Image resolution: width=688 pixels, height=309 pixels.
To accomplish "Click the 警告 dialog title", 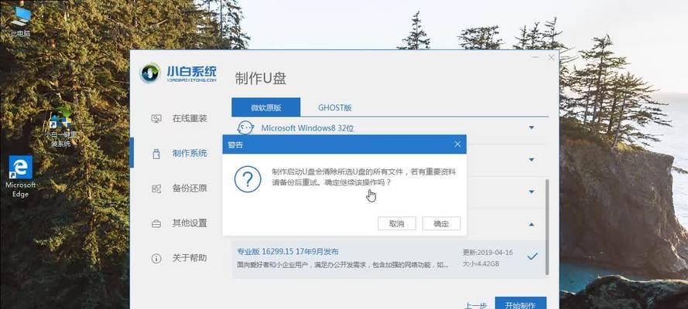I will (x=235, y=144).
